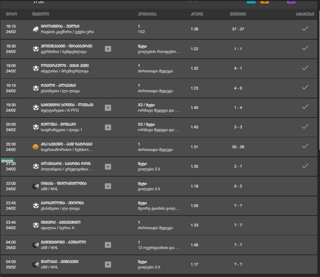
Task: Click hockey puck icon in last NHL row
Action: [36, 265]
